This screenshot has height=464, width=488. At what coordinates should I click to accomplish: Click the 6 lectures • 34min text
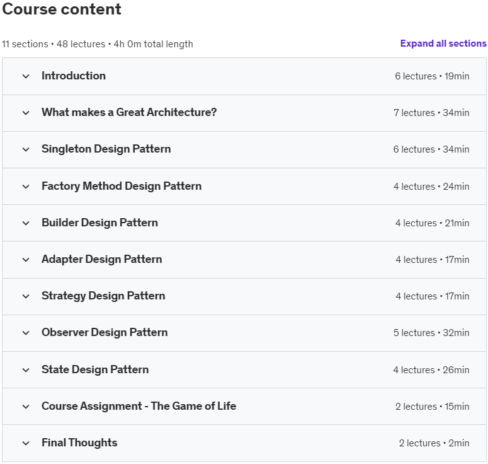(431, 149)
